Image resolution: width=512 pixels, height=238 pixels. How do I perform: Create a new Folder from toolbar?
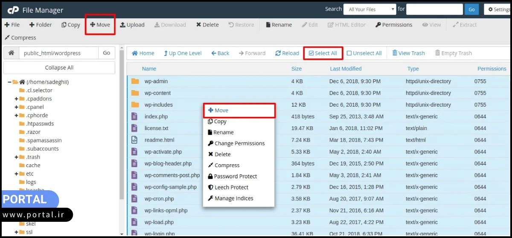click(x=41, y=25)
